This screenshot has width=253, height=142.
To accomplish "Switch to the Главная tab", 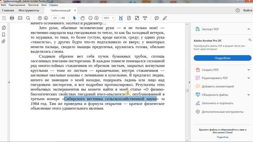I will (x=8, y=11).
